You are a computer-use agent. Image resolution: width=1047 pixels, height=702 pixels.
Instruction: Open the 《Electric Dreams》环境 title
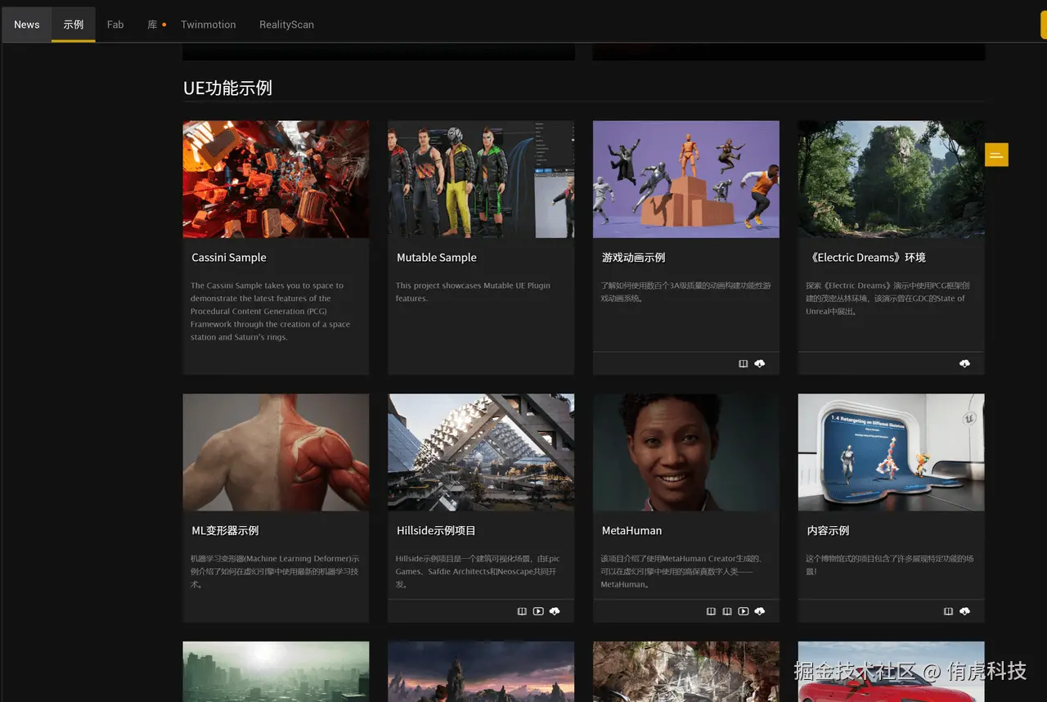pos(866,258)
